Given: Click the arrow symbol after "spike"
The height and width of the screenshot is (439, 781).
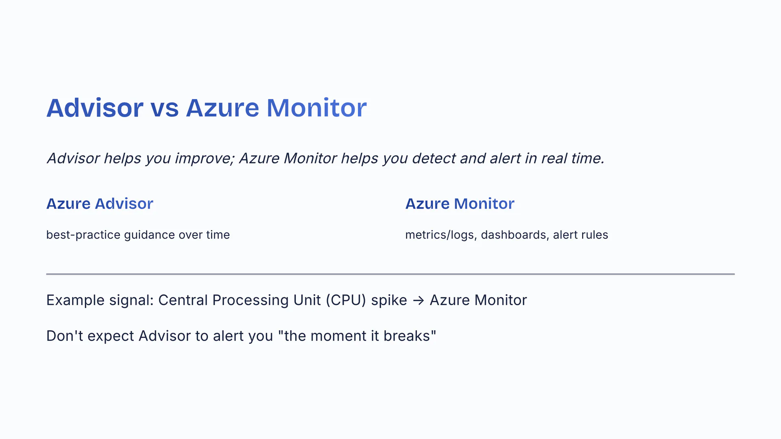Looking at the screenshot, I should point(418,300).
